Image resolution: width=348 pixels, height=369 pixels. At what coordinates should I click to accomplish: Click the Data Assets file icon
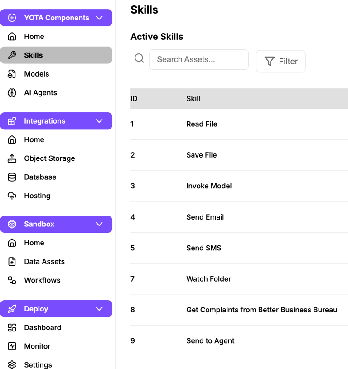coord(12,262)
